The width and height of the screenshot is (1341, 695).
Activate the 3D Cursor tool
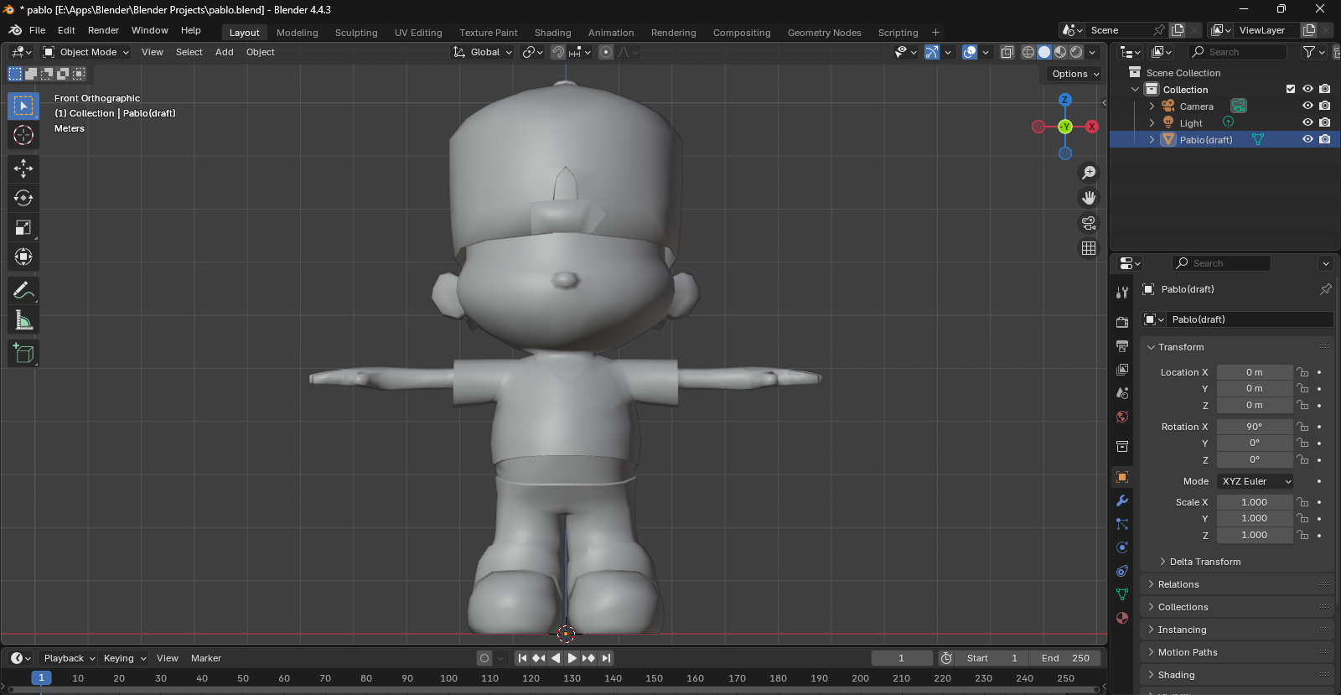(x=23, y=135)
